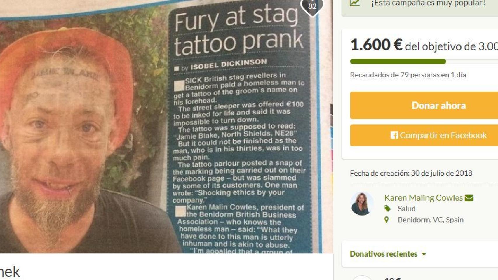The width and height of the screenshot is (498, 280).
Task: Open the newspaper clipping campaign image
Action: (x=166, y=127)
